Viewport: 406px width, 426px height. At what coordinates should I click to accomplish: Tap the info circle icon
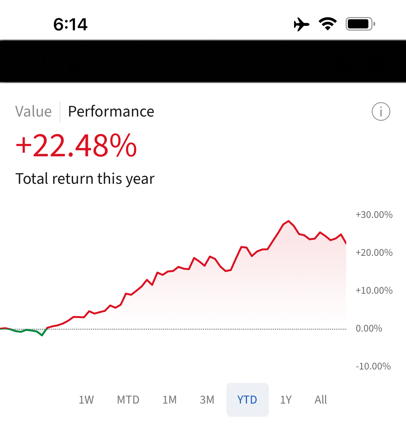[x=381, y=111]
